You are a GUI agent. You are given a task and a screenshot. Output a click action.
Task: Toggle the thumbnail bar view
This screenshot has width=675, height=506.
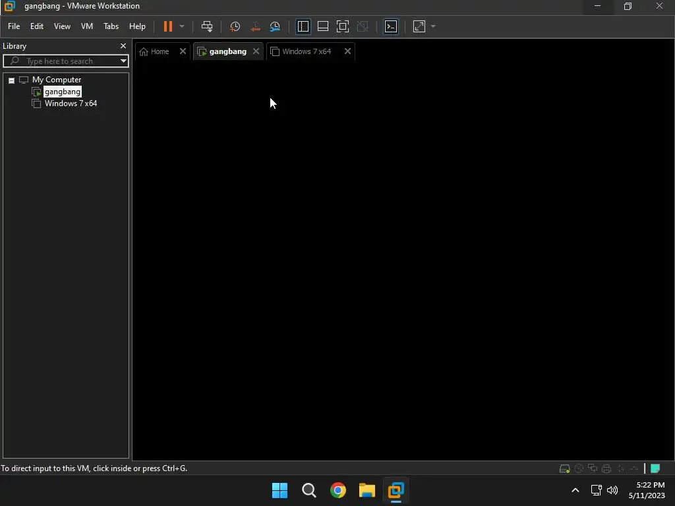pos(323,26)
